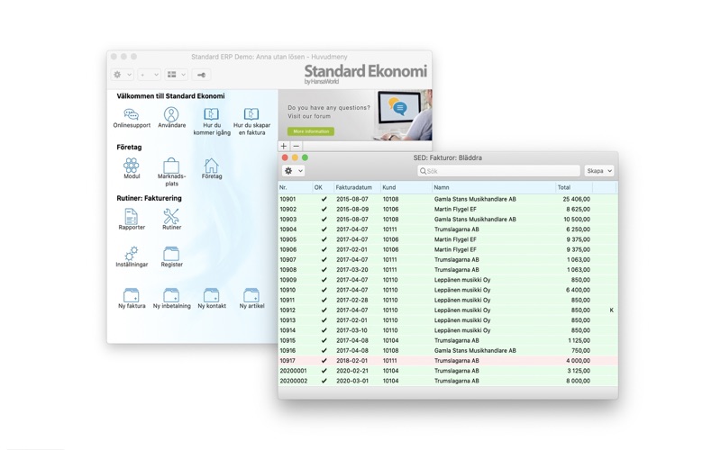Click OK checkmark on invoice 10903
The width and height of the screenshot is (721, 450).
[x=324, y=220]
